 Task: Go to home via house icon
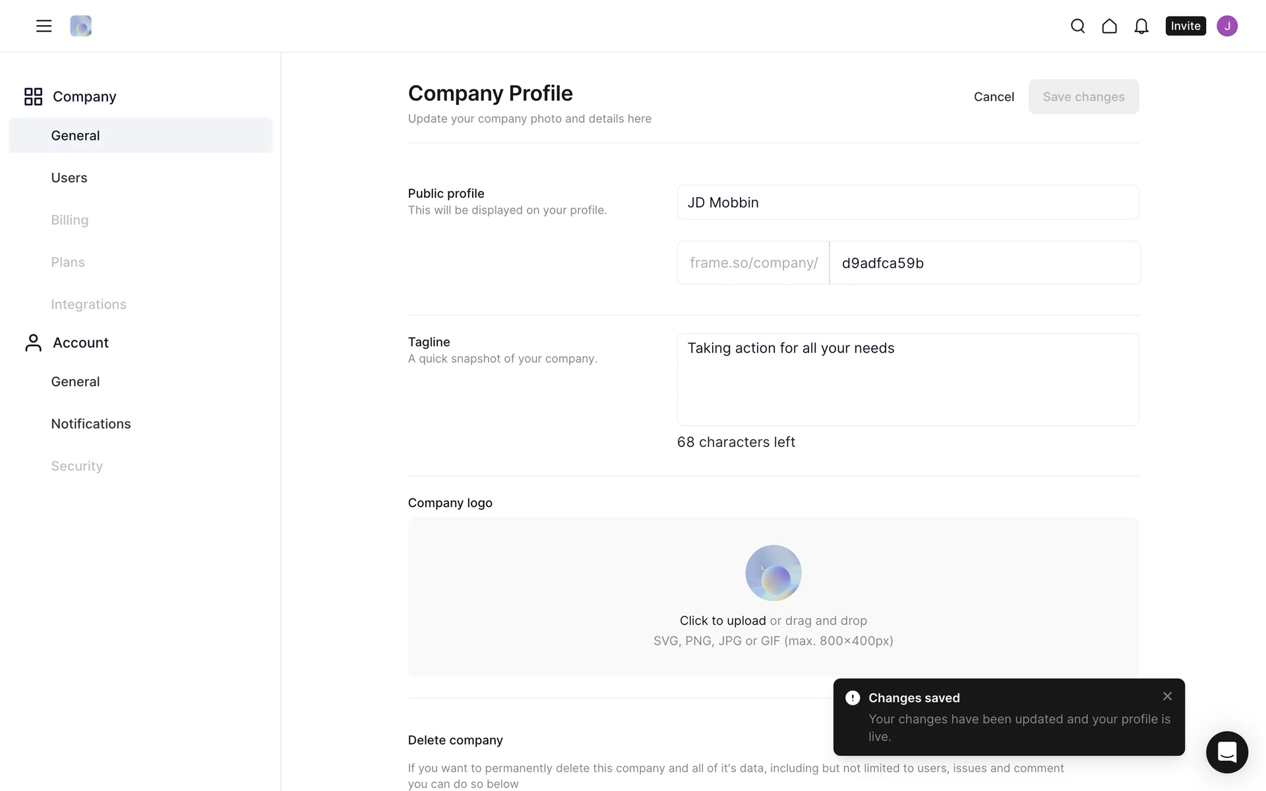[x=1109, y=26]
